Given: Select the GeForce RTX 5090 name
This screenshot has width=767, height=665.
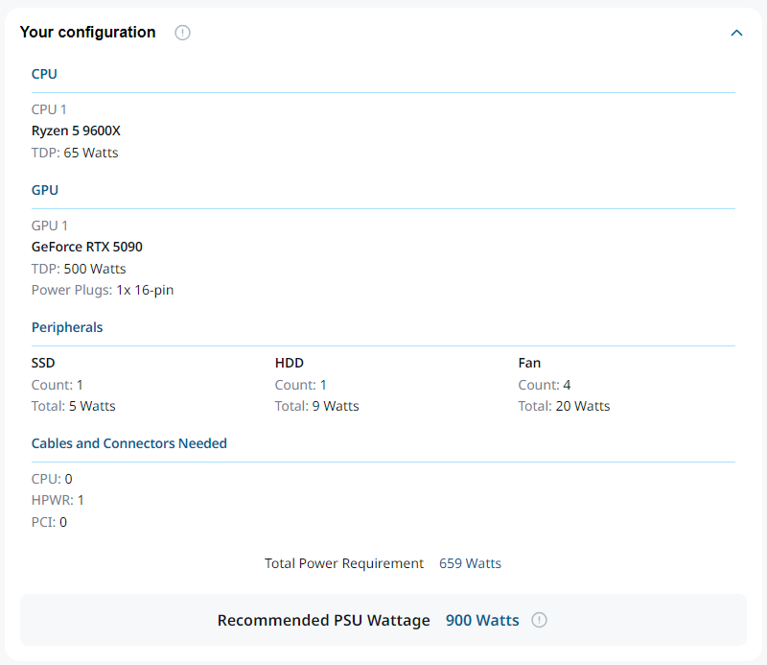Looking at the screenshot, I should 87,247.
